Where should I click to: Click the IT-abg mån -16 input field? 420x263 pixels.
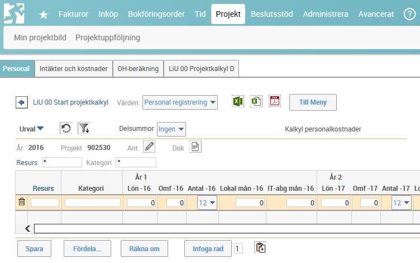point(301,203)
